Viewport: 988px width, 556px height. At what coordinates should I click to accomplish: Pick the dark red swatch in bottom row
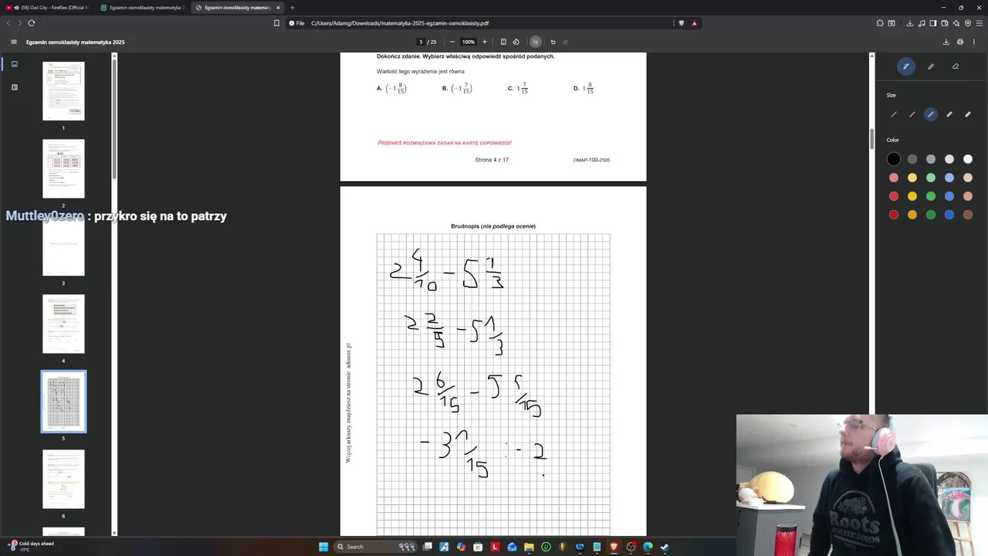click(894, 215)
